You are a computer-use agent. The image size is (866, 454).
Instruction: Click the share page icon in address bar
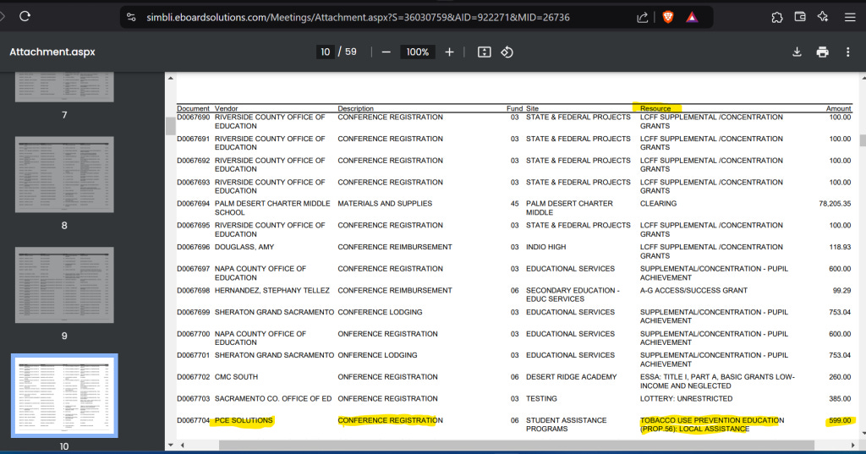click(643, 17)
